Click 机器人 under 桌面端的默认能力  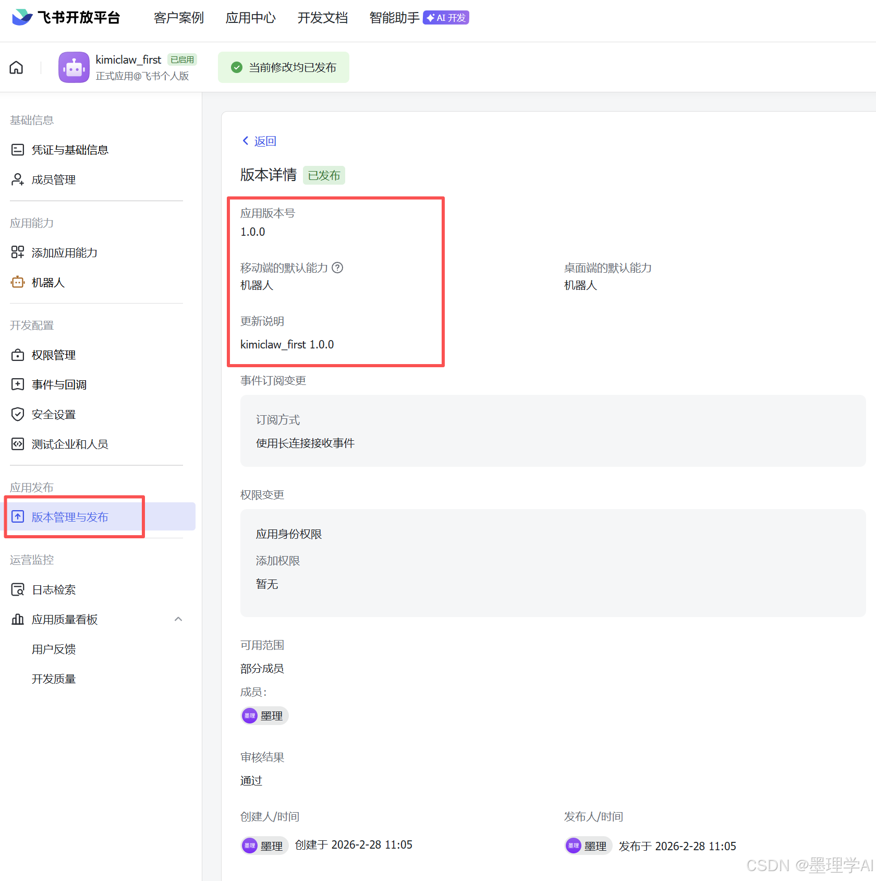point(580,285)
